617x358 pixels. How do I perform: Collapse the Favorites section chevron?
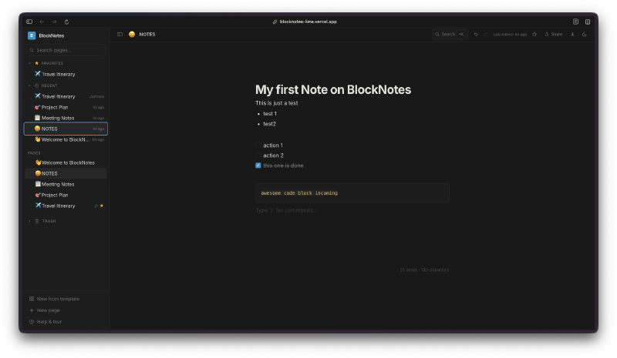tap(29, 63)
